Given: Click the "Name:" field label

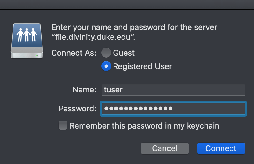Looking at the screenshot, I should tap(85, 90).
